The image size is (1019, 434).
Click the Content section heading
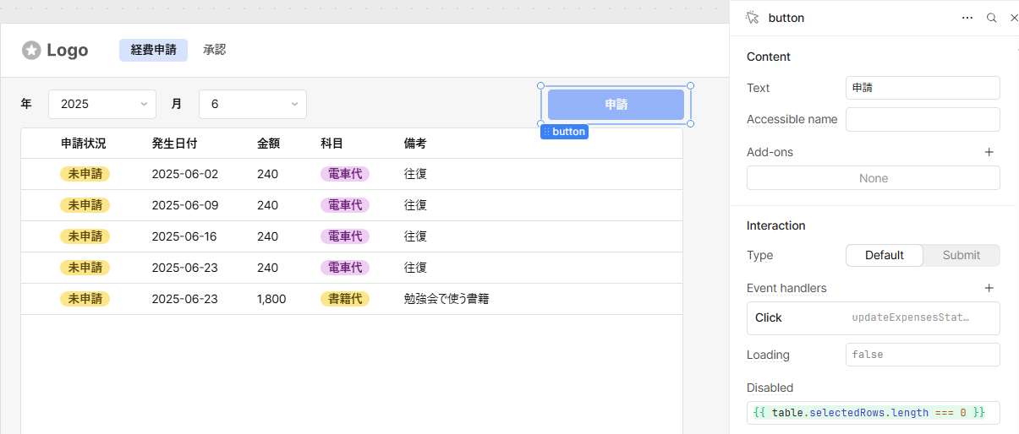click(x=769, y=57)
